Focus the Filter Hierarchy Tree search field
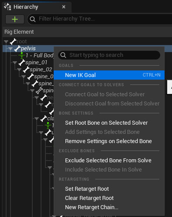Screen dimensions: 172x217 pos(100,19)
